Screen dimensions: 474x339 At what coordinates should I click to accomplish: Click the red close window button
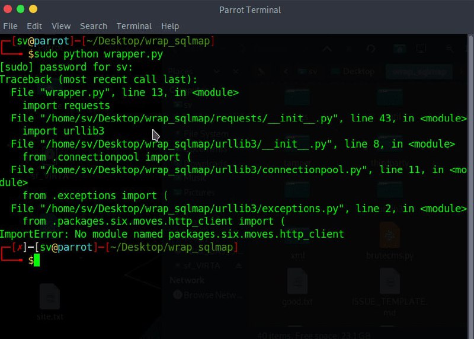point(8,9)
